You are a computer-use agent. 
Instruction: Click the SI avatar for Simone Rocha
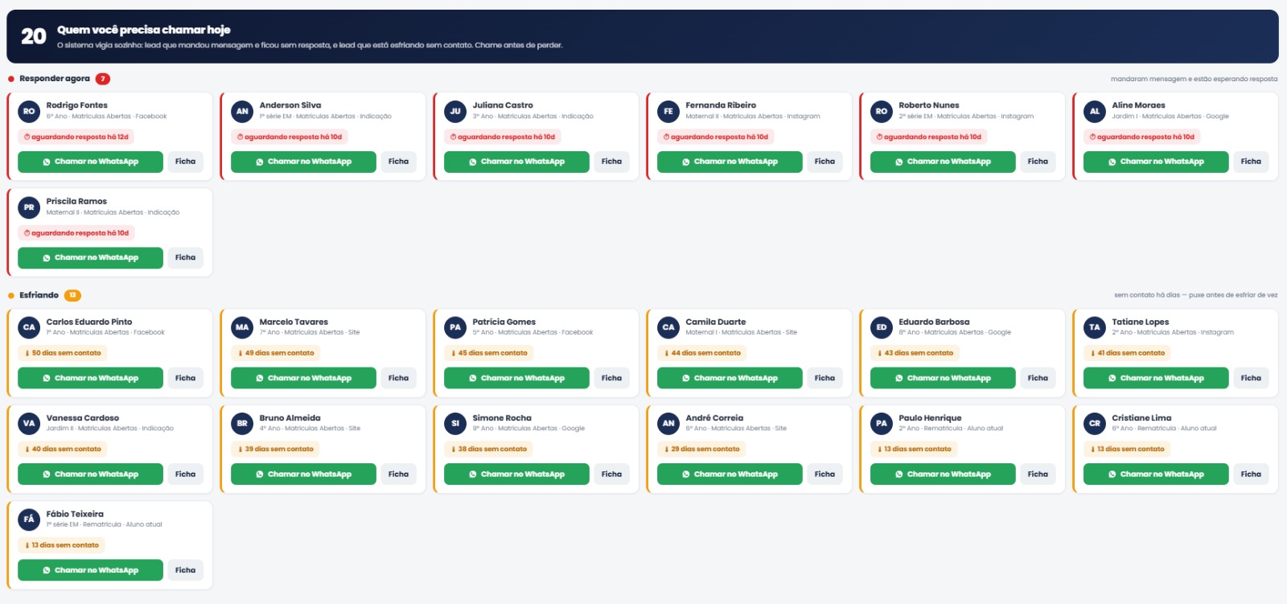[x=455, y=423]
